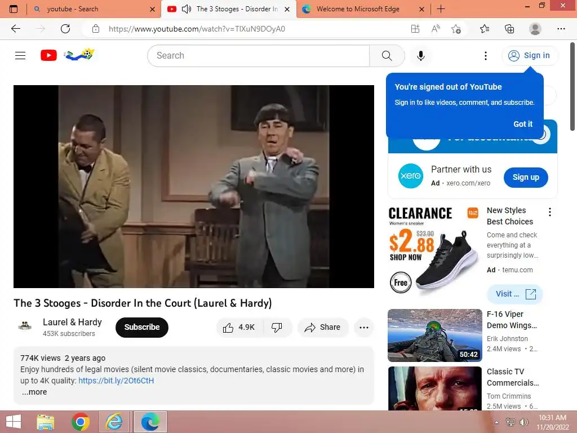
Task: Click the magnifier search button
Action: tap(387, 56)
